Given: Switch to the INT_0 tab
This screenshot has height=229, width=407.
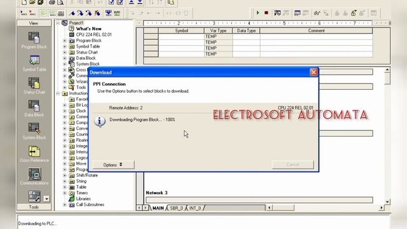Looking at the screenshot, I should click(195, 208).
